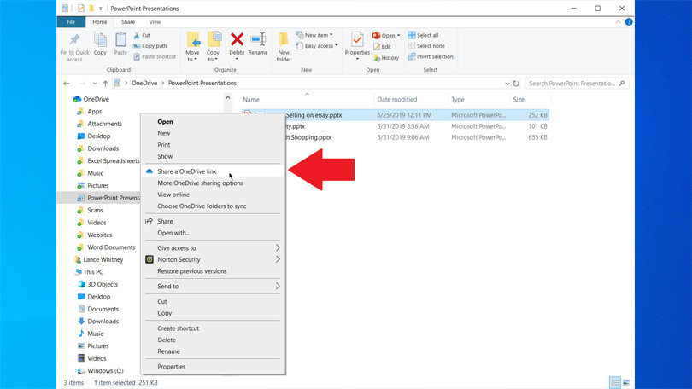Open the New item dropdown
The width and height of the screenshot is (692, 389).
[x=314, y=35]
